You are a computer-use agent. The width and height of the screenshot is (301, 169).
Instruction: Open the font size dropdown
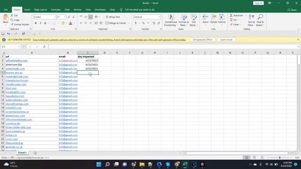65,17
